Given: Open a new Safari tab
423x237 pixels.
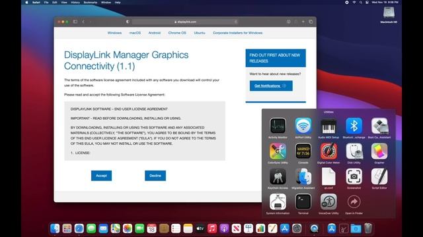Looking at the screenshot, I should 303,22.
